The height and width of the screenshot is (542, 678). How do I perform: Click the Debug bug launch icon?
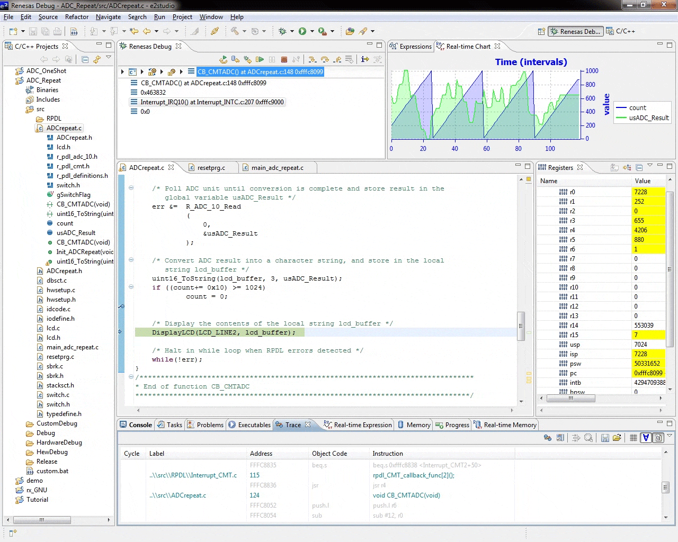282,31
